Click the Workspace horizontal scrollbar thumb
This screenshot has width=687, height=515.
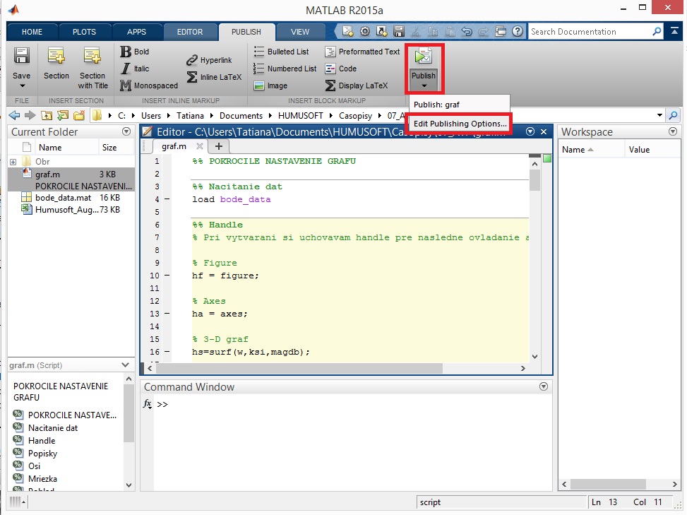coord(608,484)
